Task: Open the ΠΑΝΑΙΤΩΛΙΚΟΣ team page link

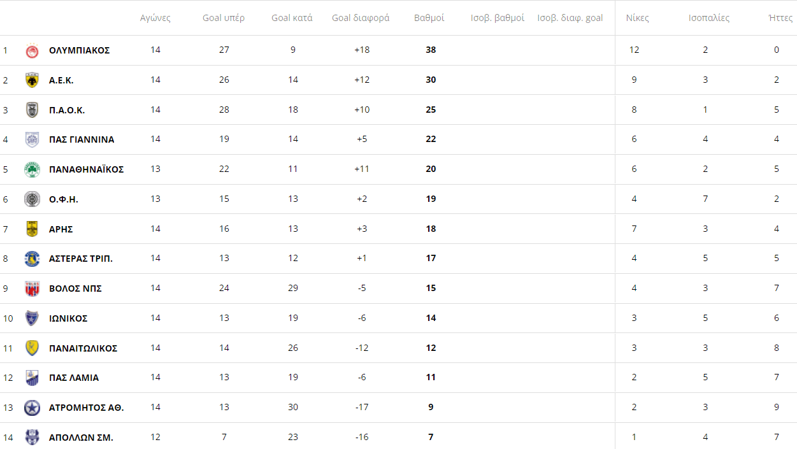Action: click(x=83, y=348)
